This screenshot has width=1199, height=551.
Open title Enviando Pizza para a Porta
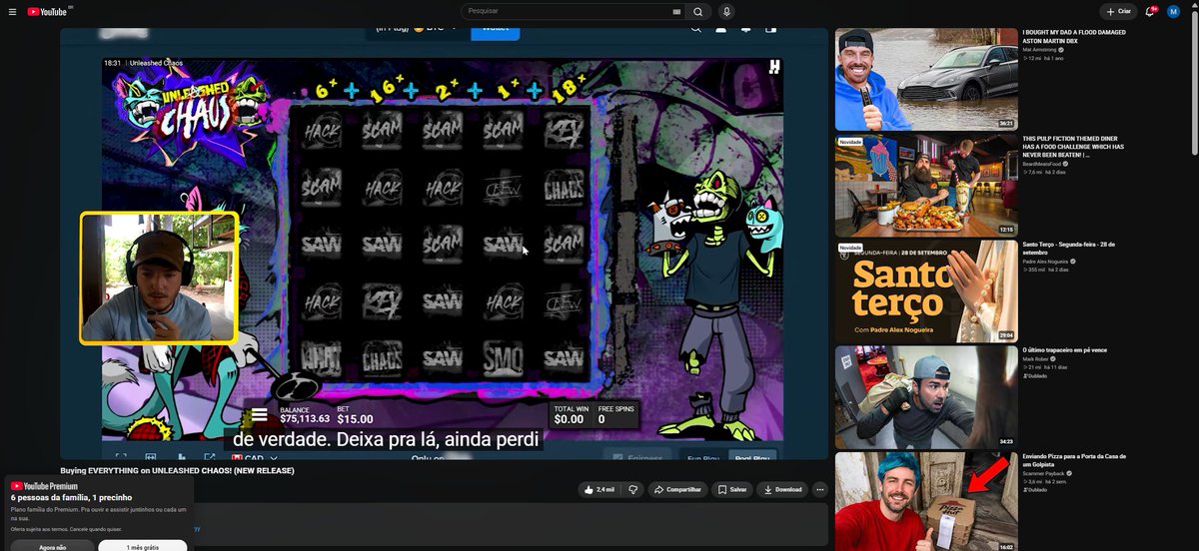(1074, 460)
